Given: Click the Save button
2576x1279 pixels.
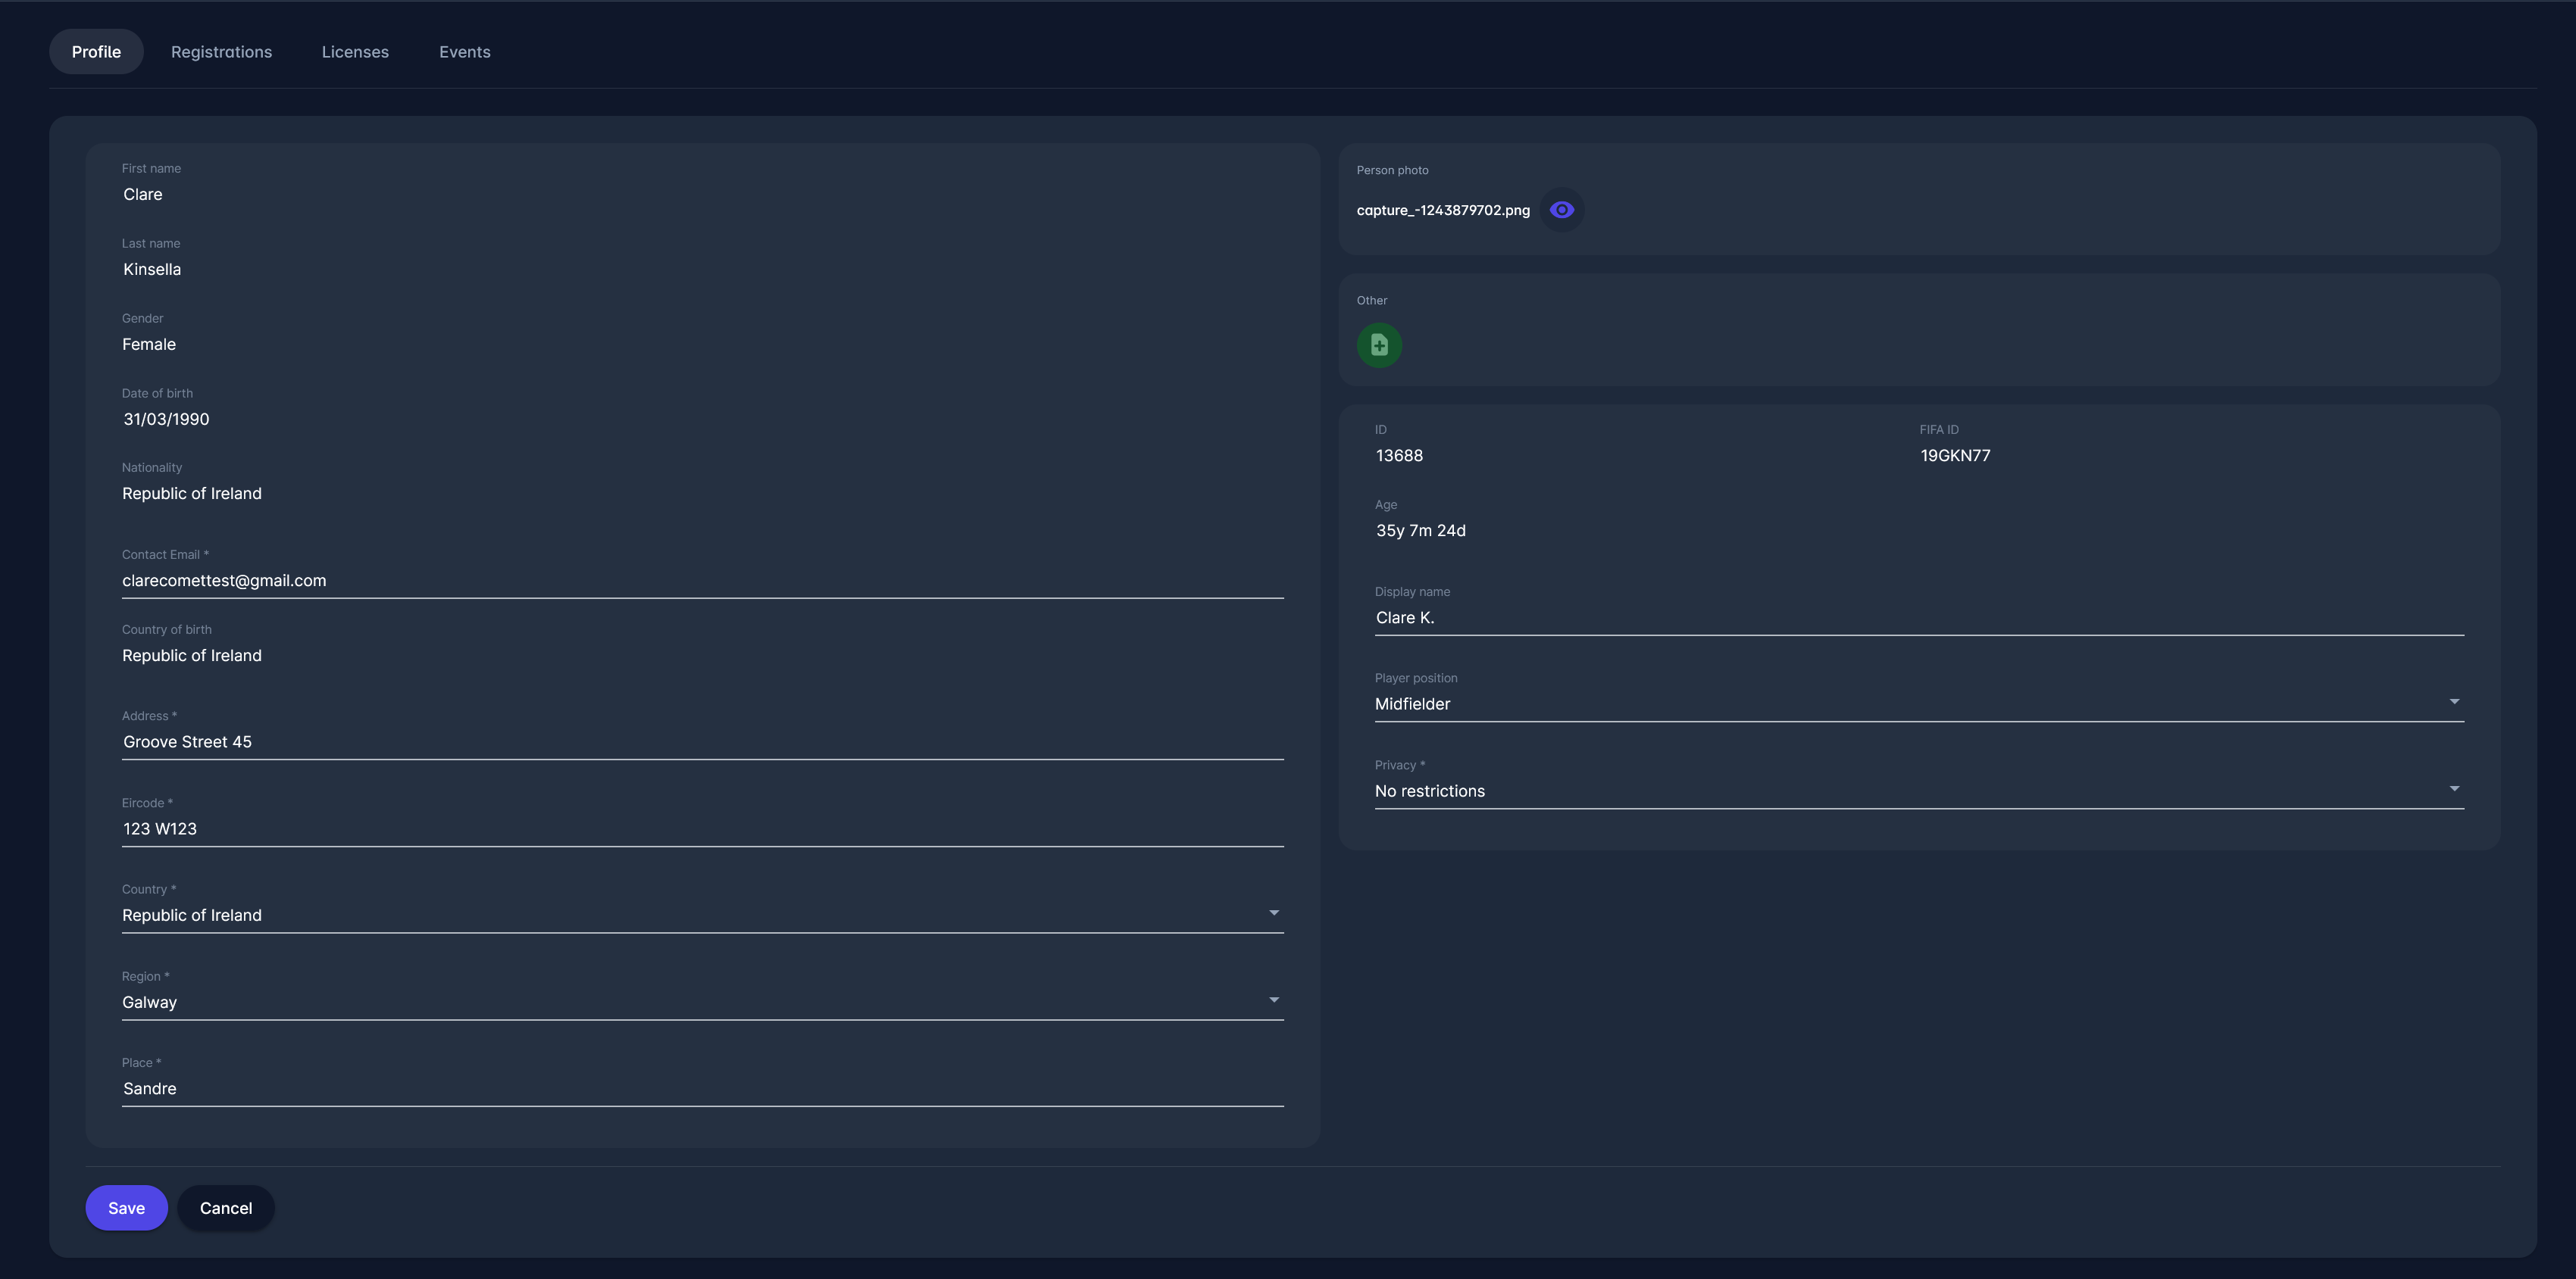Looking at the screenshot, I should pos(126,1208).
